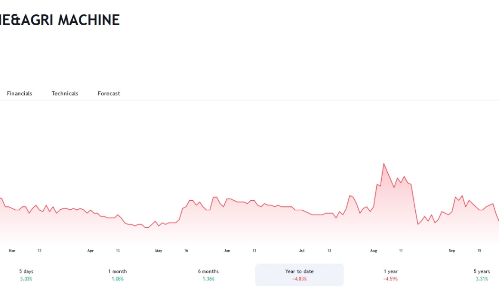Click the 'Jun' axis label
The image size is (499, 299).
[227, 251]
